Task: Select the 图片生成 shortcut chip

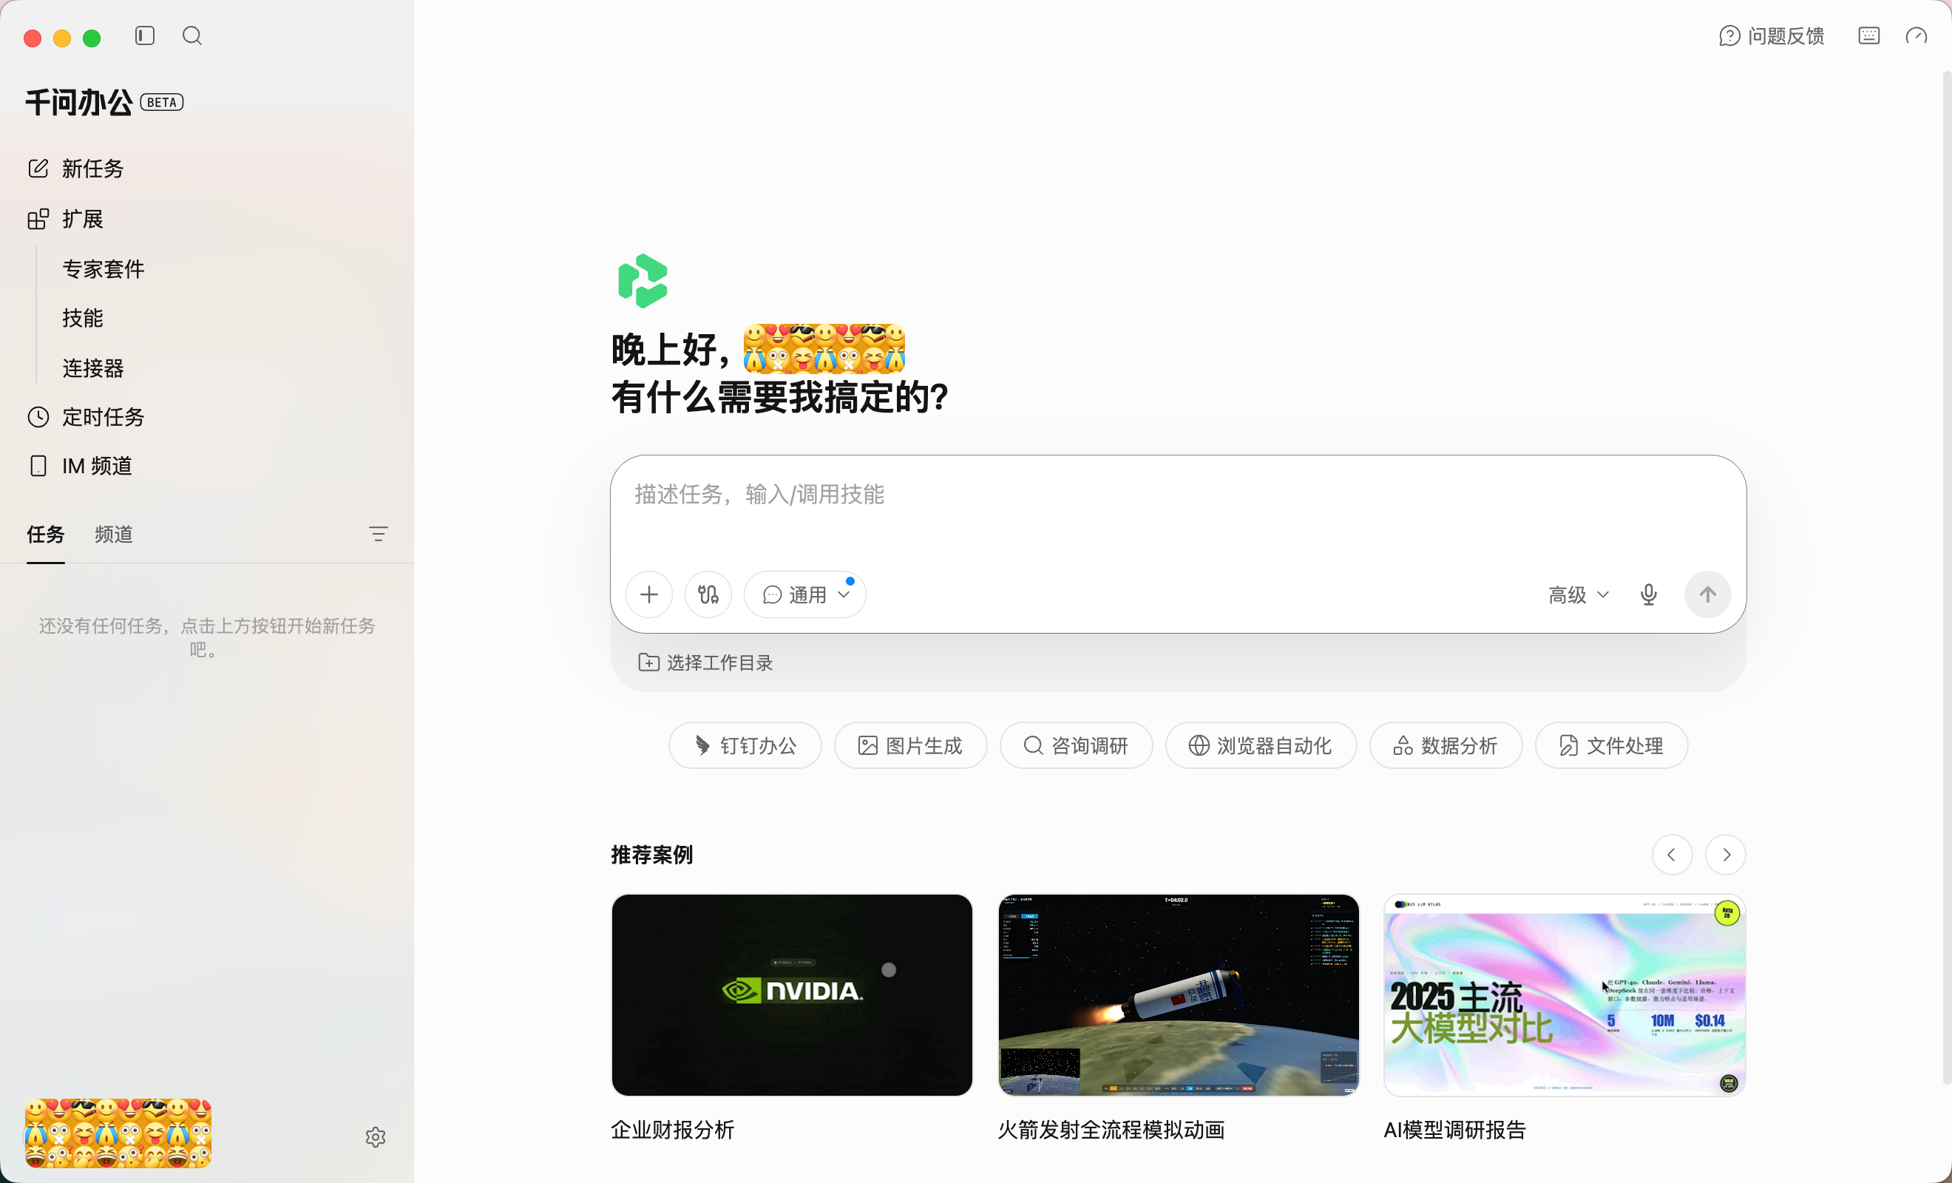Action: 910,745
